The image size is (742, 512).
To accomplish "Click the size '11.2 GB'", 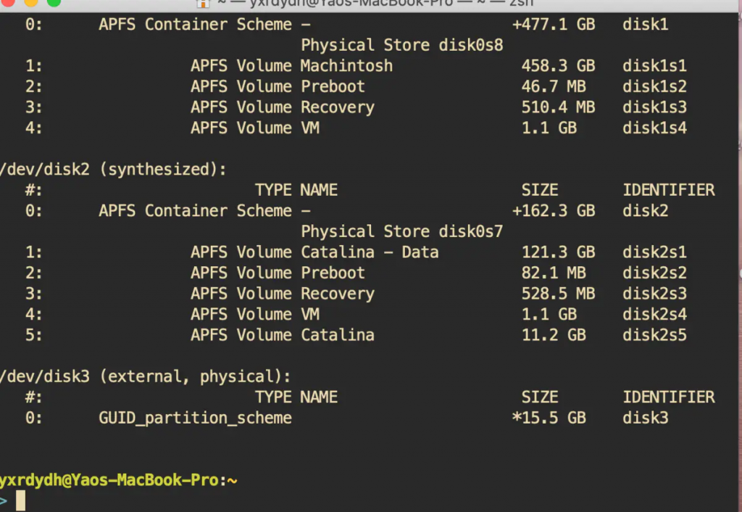I will [x=554, y=335].
